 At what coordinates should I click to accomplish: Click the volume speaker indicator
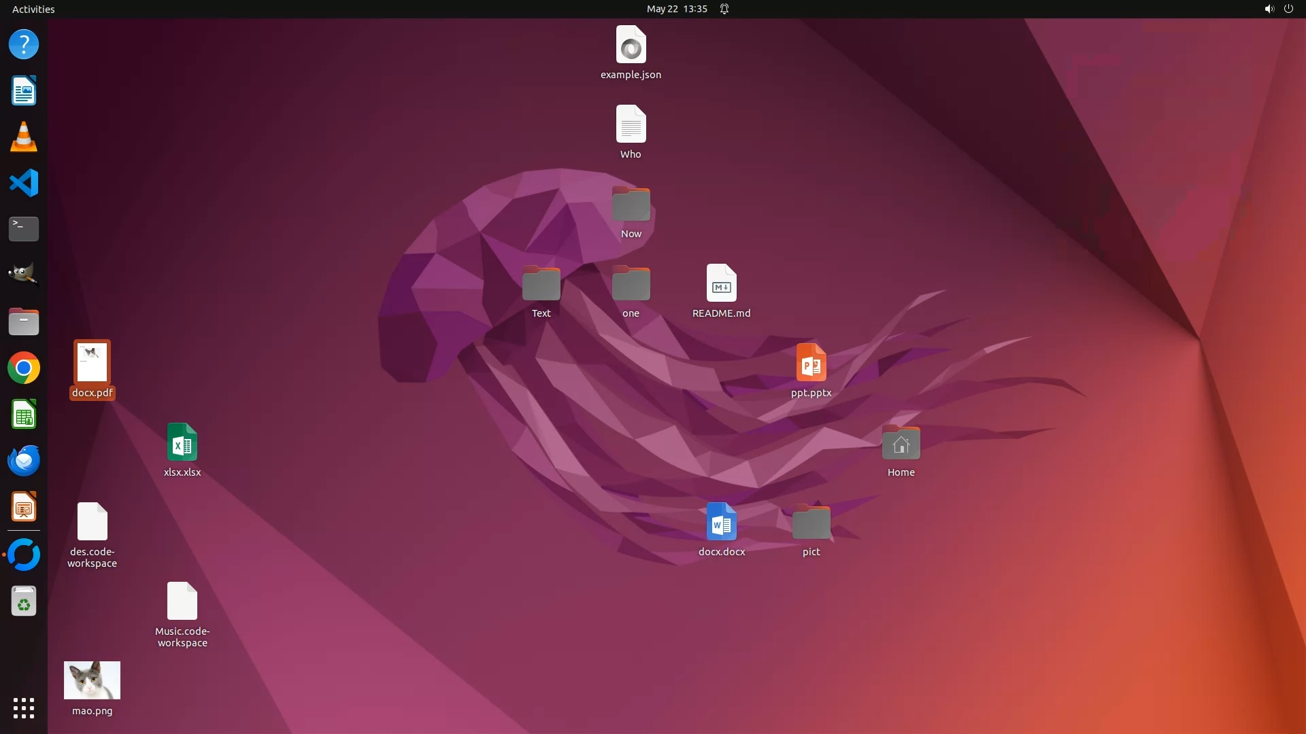coord(1269,9)
